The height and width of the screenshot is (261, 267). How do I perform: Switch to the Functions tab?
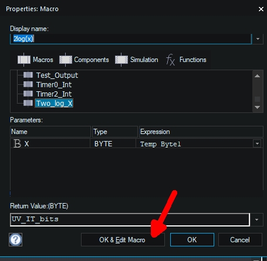[x=186, y=60]
